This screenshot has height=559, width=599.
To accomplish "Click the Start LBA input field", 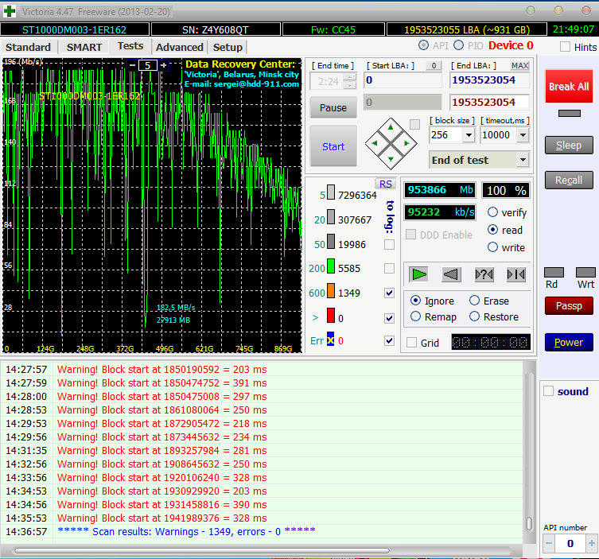I will coord(403,80).
